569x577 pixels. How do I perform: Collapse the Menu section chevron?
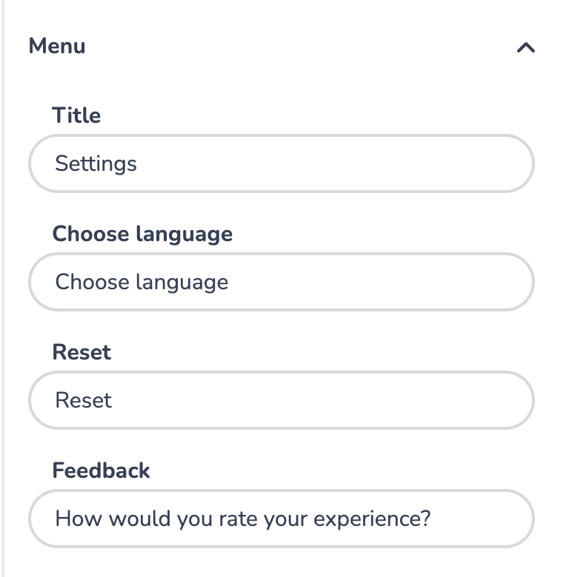click(x=525, y=48)
